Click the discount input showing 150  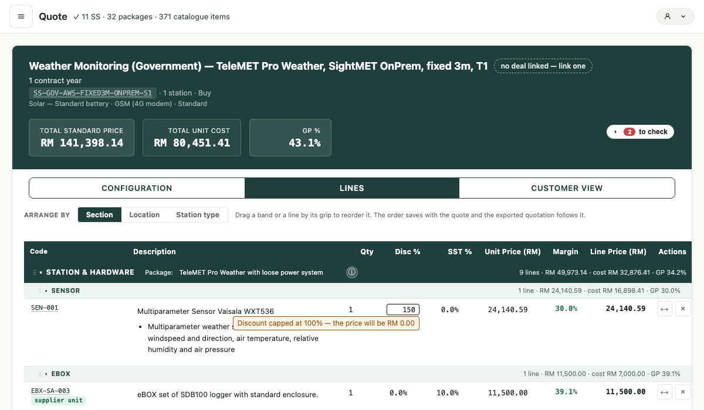coord(402,309)
